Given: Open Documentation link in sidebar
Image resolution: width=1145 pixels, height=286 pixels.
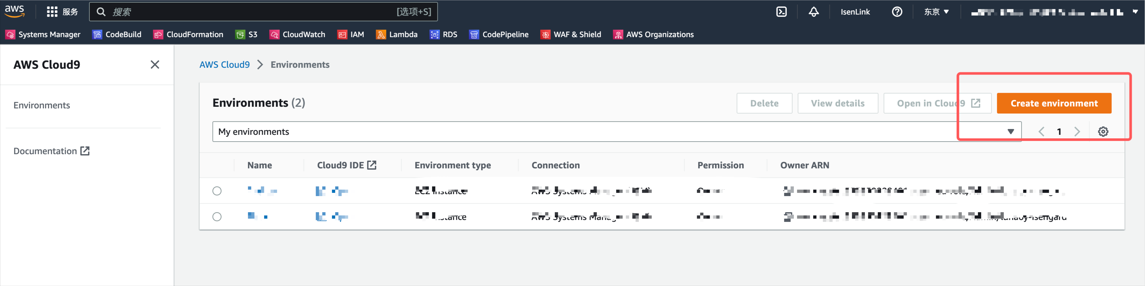Looking at the screenshot, I should point(52,151).
